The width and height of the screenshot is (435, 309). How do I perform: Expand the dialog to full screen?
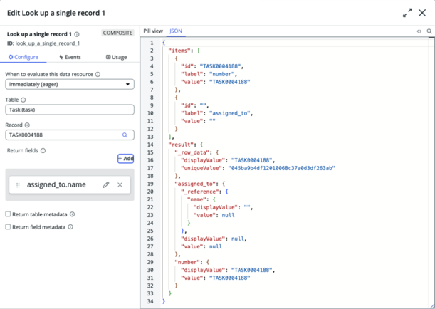(407, 13)
